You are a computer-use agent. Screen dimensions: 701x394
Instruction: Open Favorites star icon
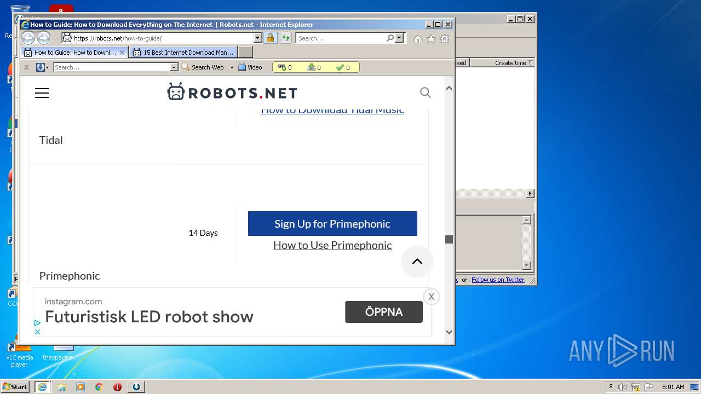[432, 39]
